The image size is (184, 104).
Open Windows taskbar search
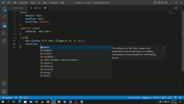tap(8, 102)
